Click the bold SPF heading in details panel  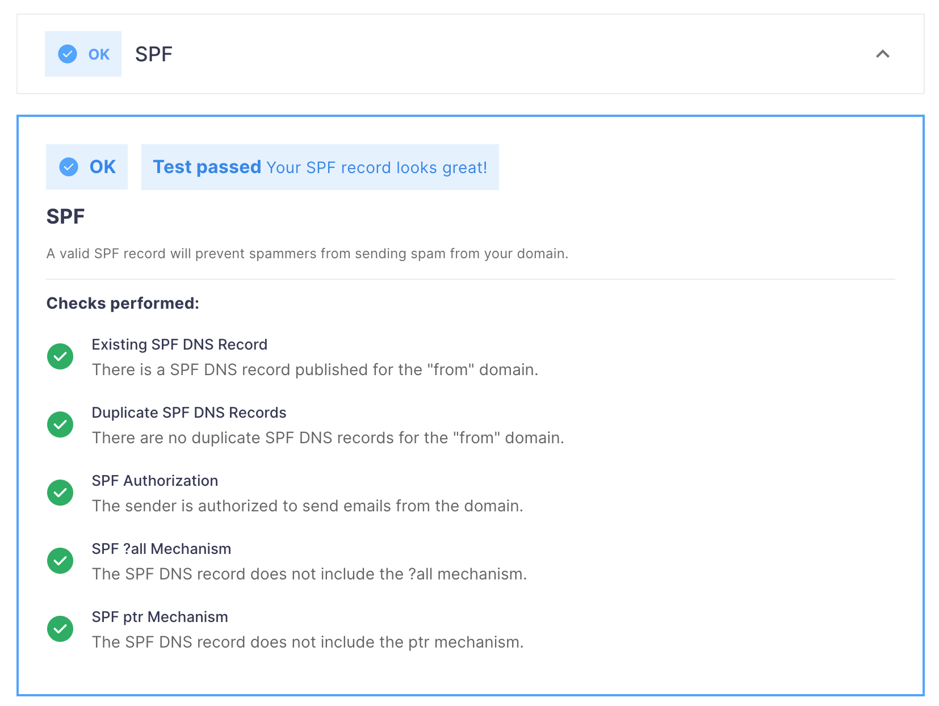tap(65, 216)
